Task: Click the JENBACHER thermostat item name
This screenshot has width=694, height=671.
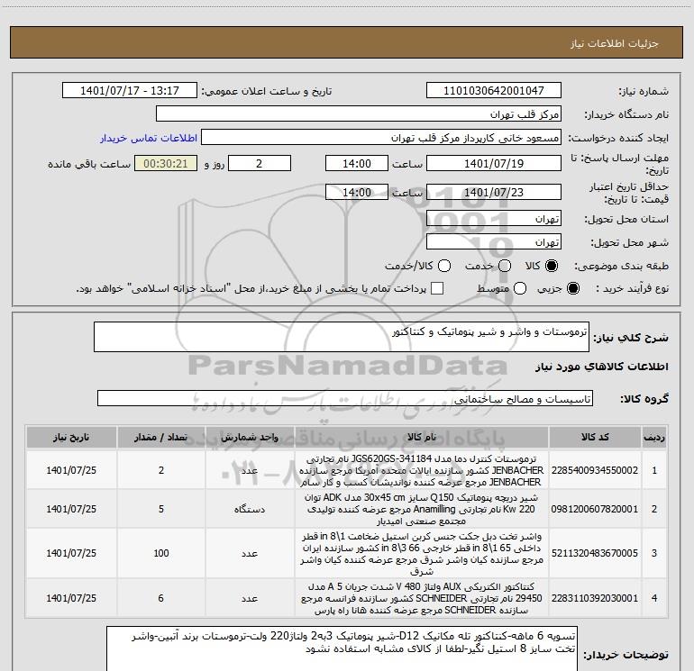Action: coord(422,470)
